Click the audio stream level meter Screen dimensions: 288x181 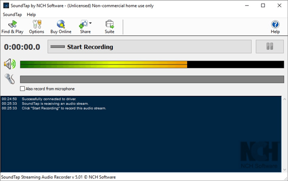(152, 65)
